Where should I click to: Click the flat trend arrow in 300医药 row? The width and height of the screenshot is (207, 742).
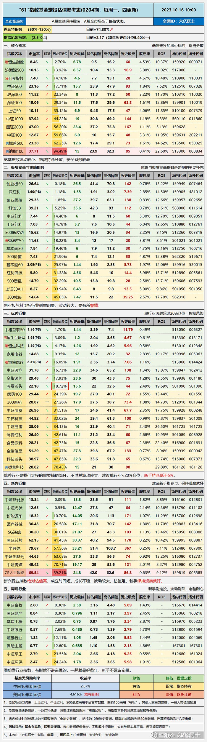47,402
